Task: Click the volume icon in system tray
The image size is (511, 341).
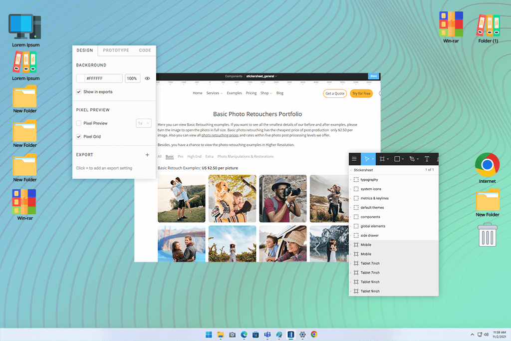Action: pyautogui.click(x=486, y=335)
